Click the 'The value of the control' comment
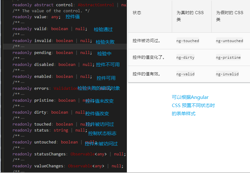The height and width of the screenshot is (173, 250). point(51,11)
